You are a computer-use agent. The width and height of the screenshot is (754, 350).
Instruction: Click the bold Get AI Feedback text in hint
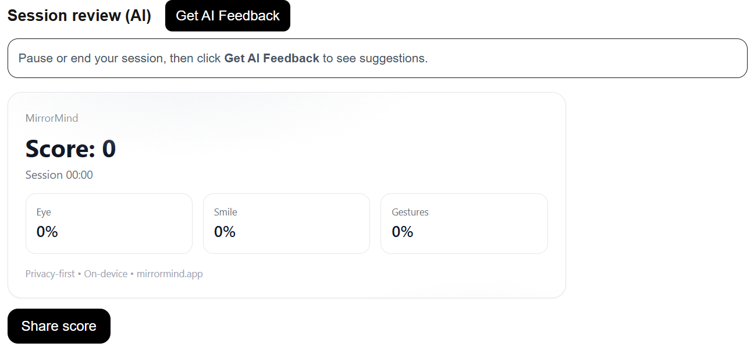click(x=272, y=58)
